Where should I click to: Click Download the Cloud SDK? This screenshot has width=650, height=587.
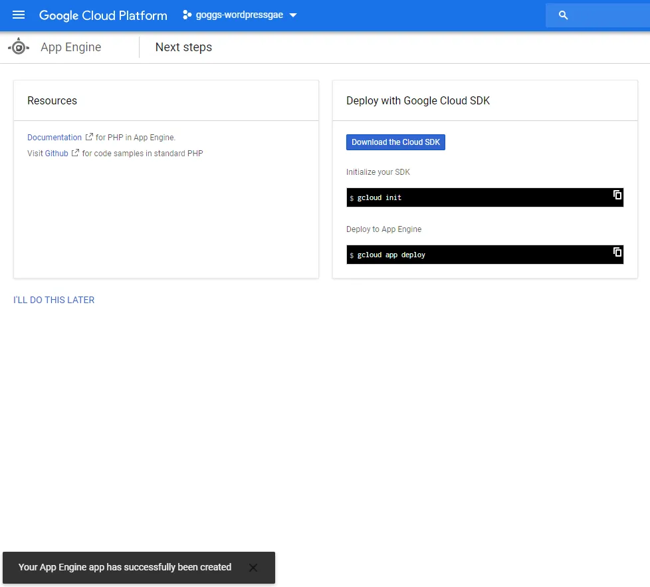pos(395,142)
